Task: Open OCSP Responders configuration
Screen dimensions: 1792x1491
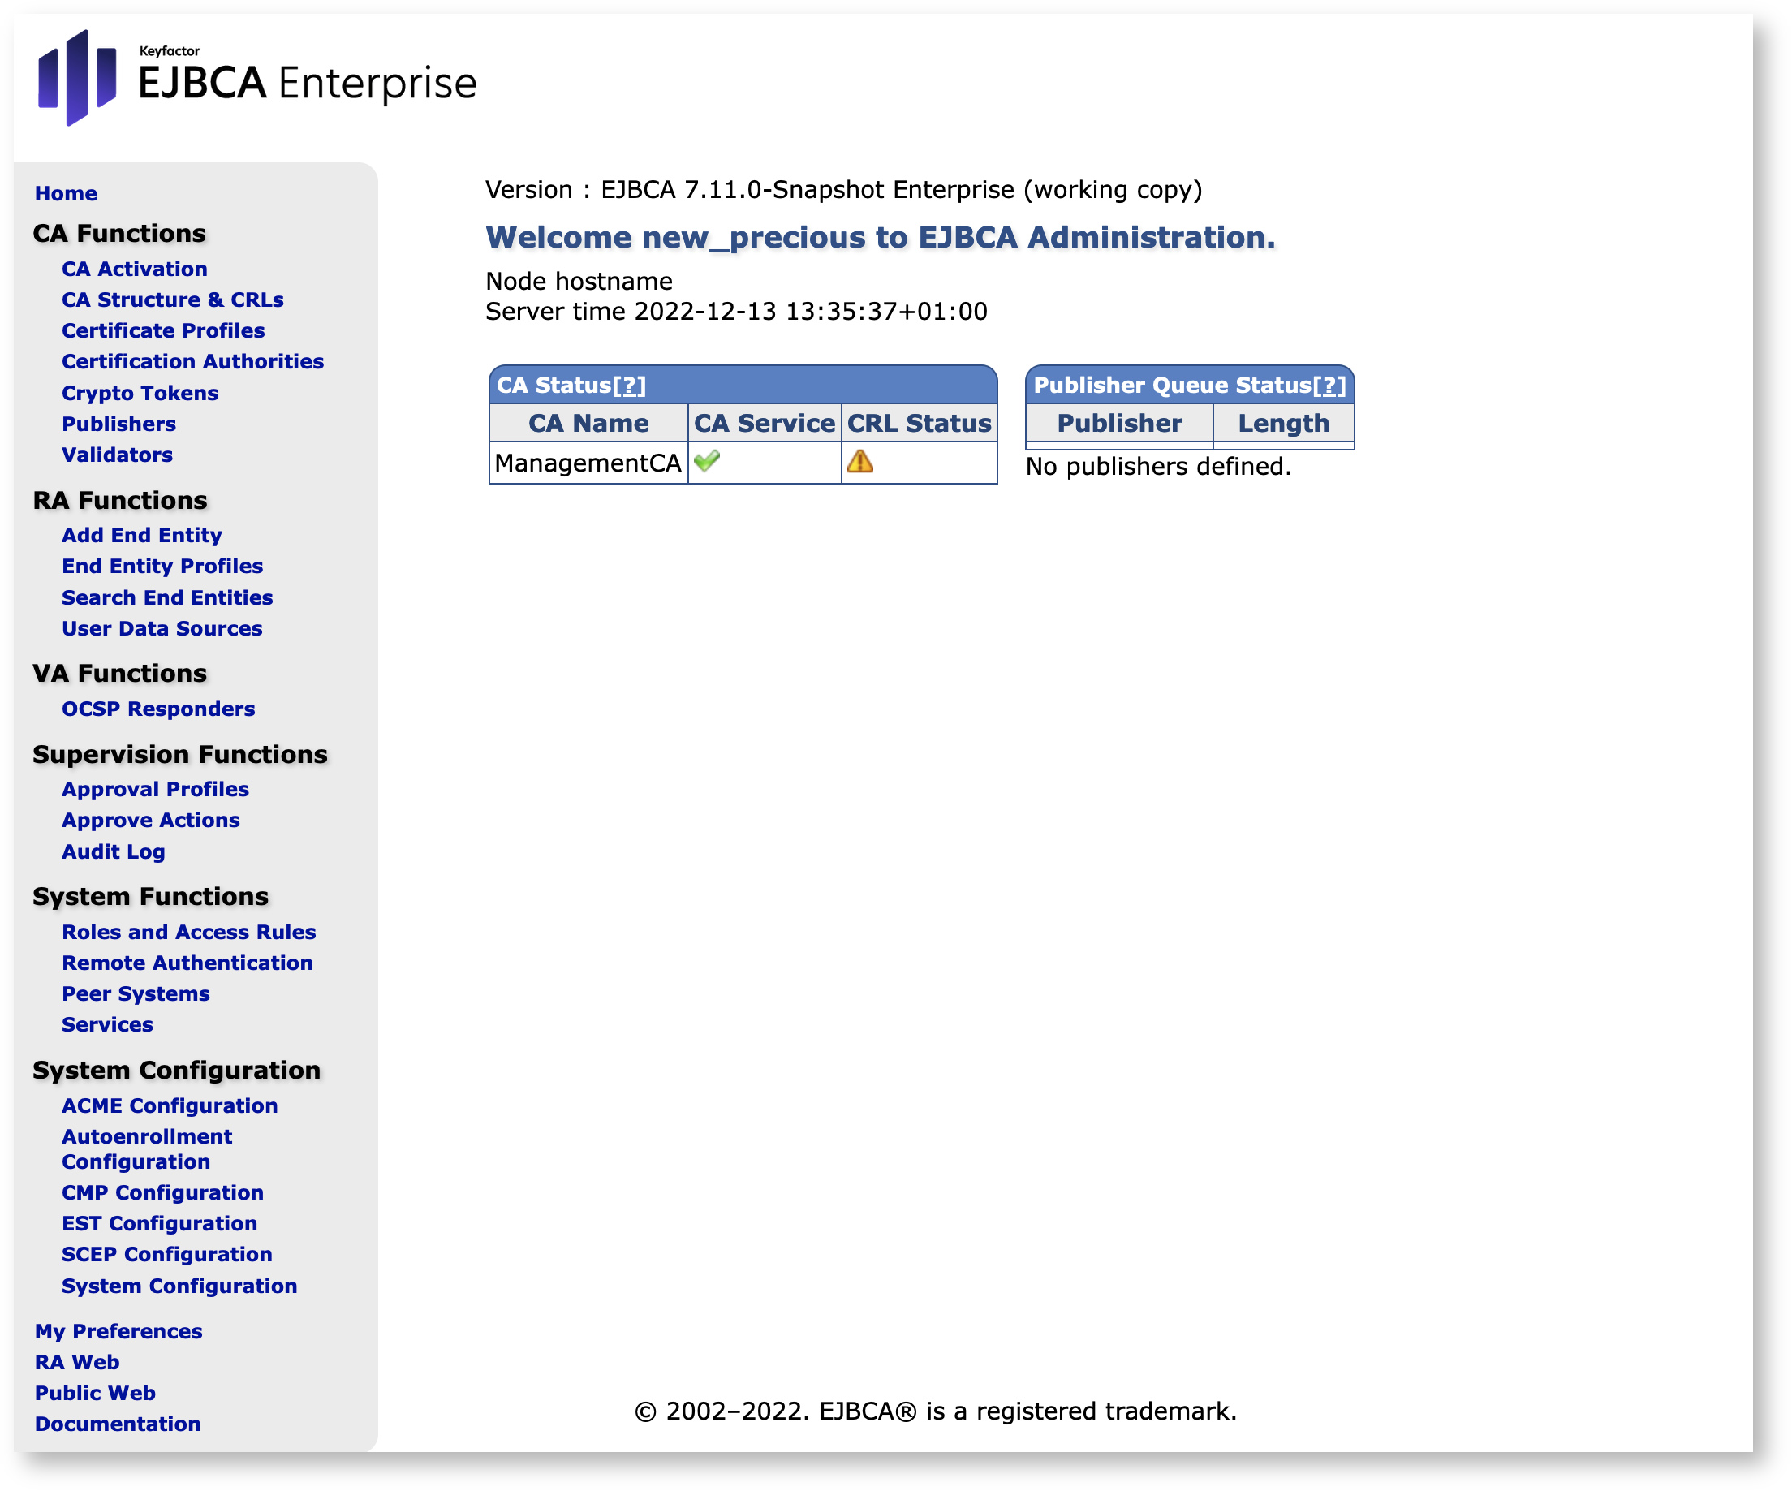Action: [x=157, y=707]
